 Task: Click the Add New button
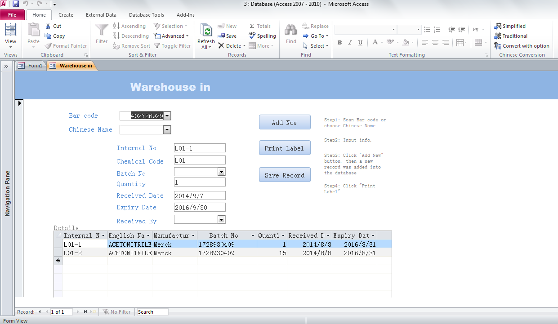tap(285, 122)
